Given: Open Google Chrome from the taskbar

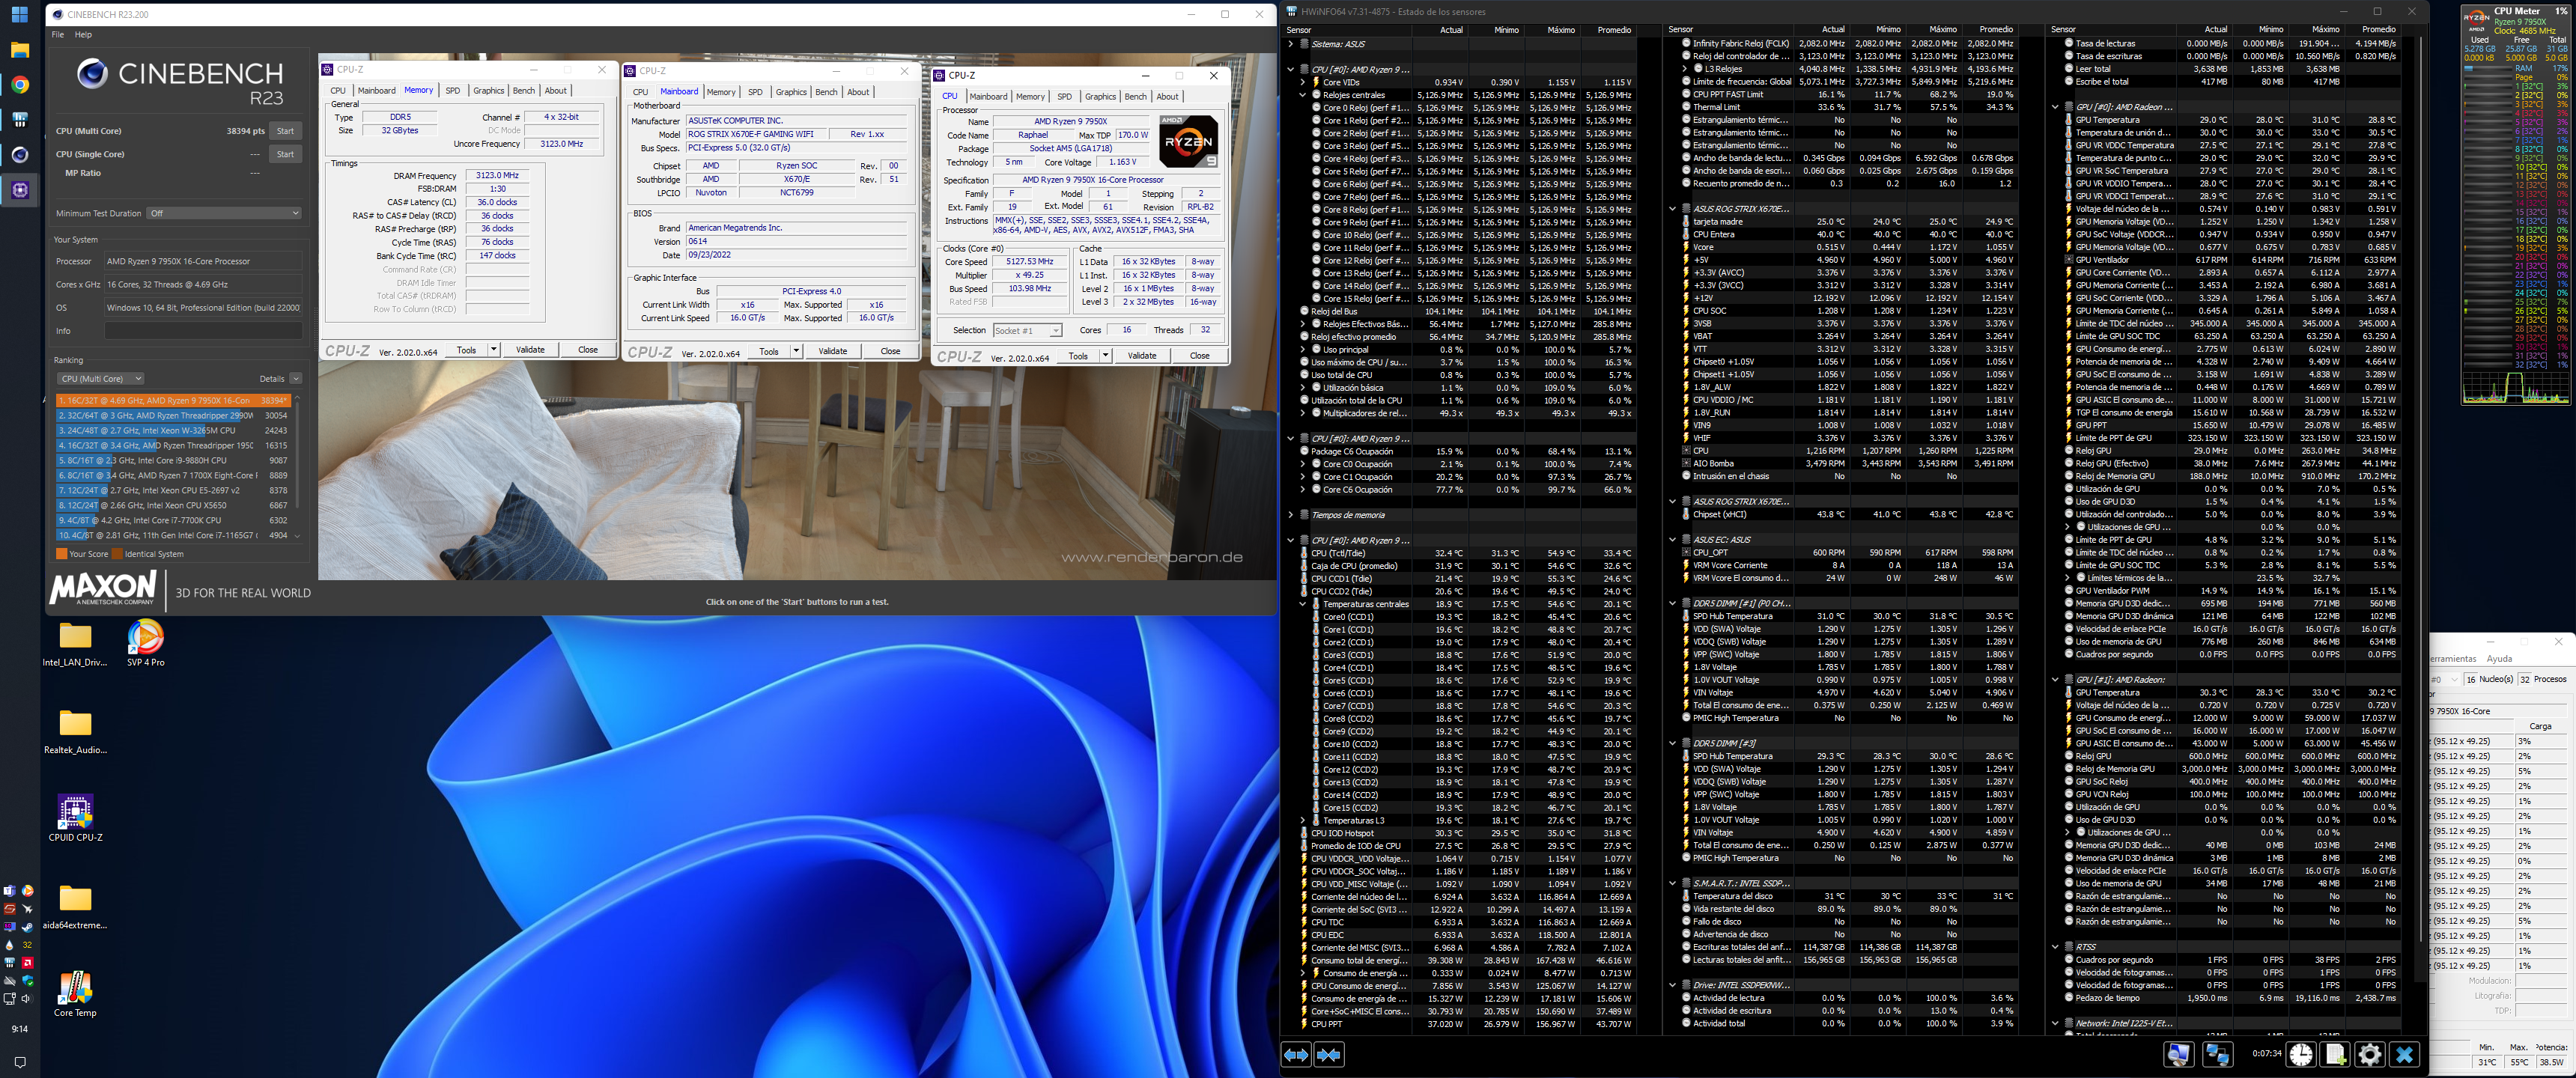Looking at the screenshot, I should pos(19,85).
